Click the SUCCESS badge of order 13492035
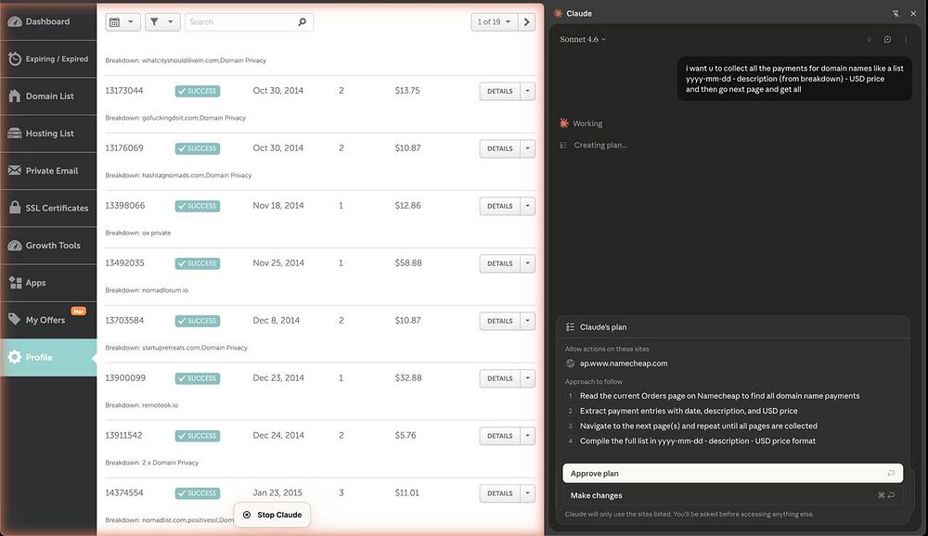 [x=198, y=263]
